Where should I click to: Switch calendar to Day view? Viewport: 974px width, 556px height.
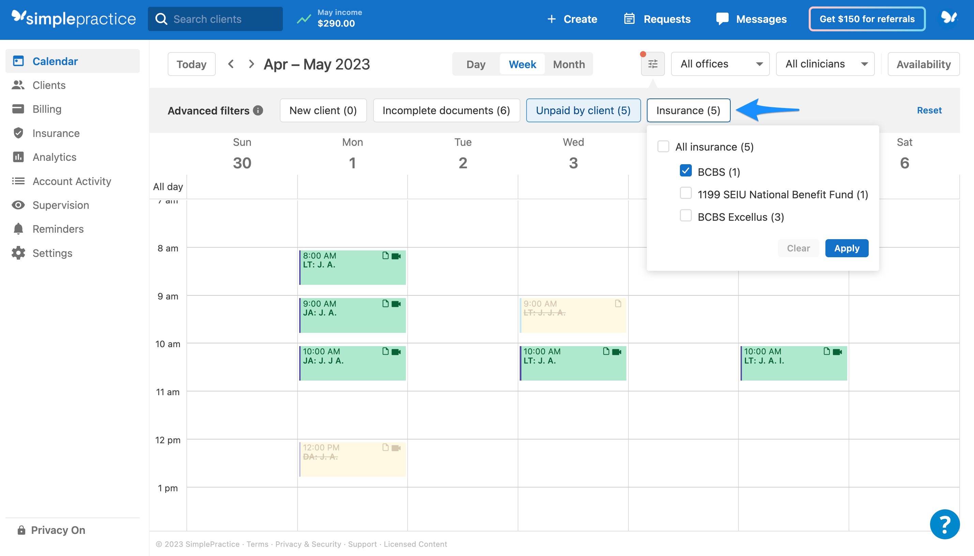tap(475, 64)
